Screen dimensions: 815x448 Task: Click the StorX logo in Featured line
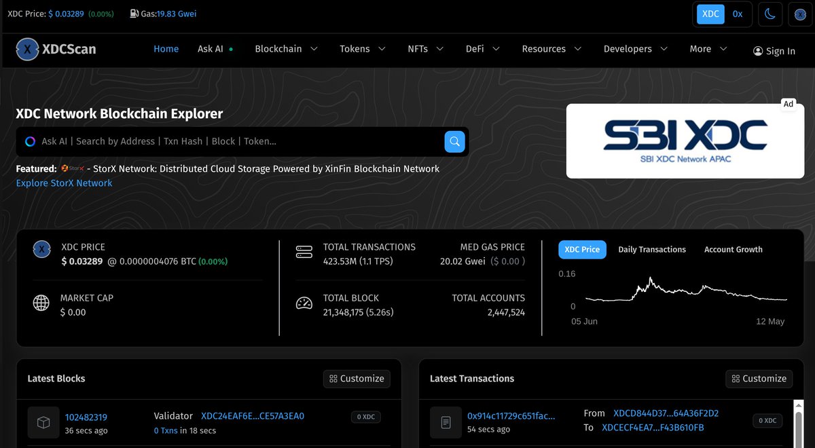71,168
